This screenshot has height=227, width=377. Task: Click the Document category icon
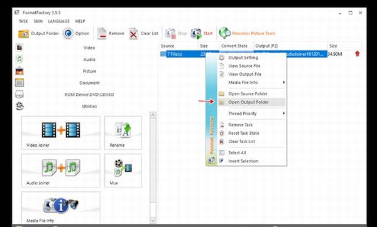19,83
